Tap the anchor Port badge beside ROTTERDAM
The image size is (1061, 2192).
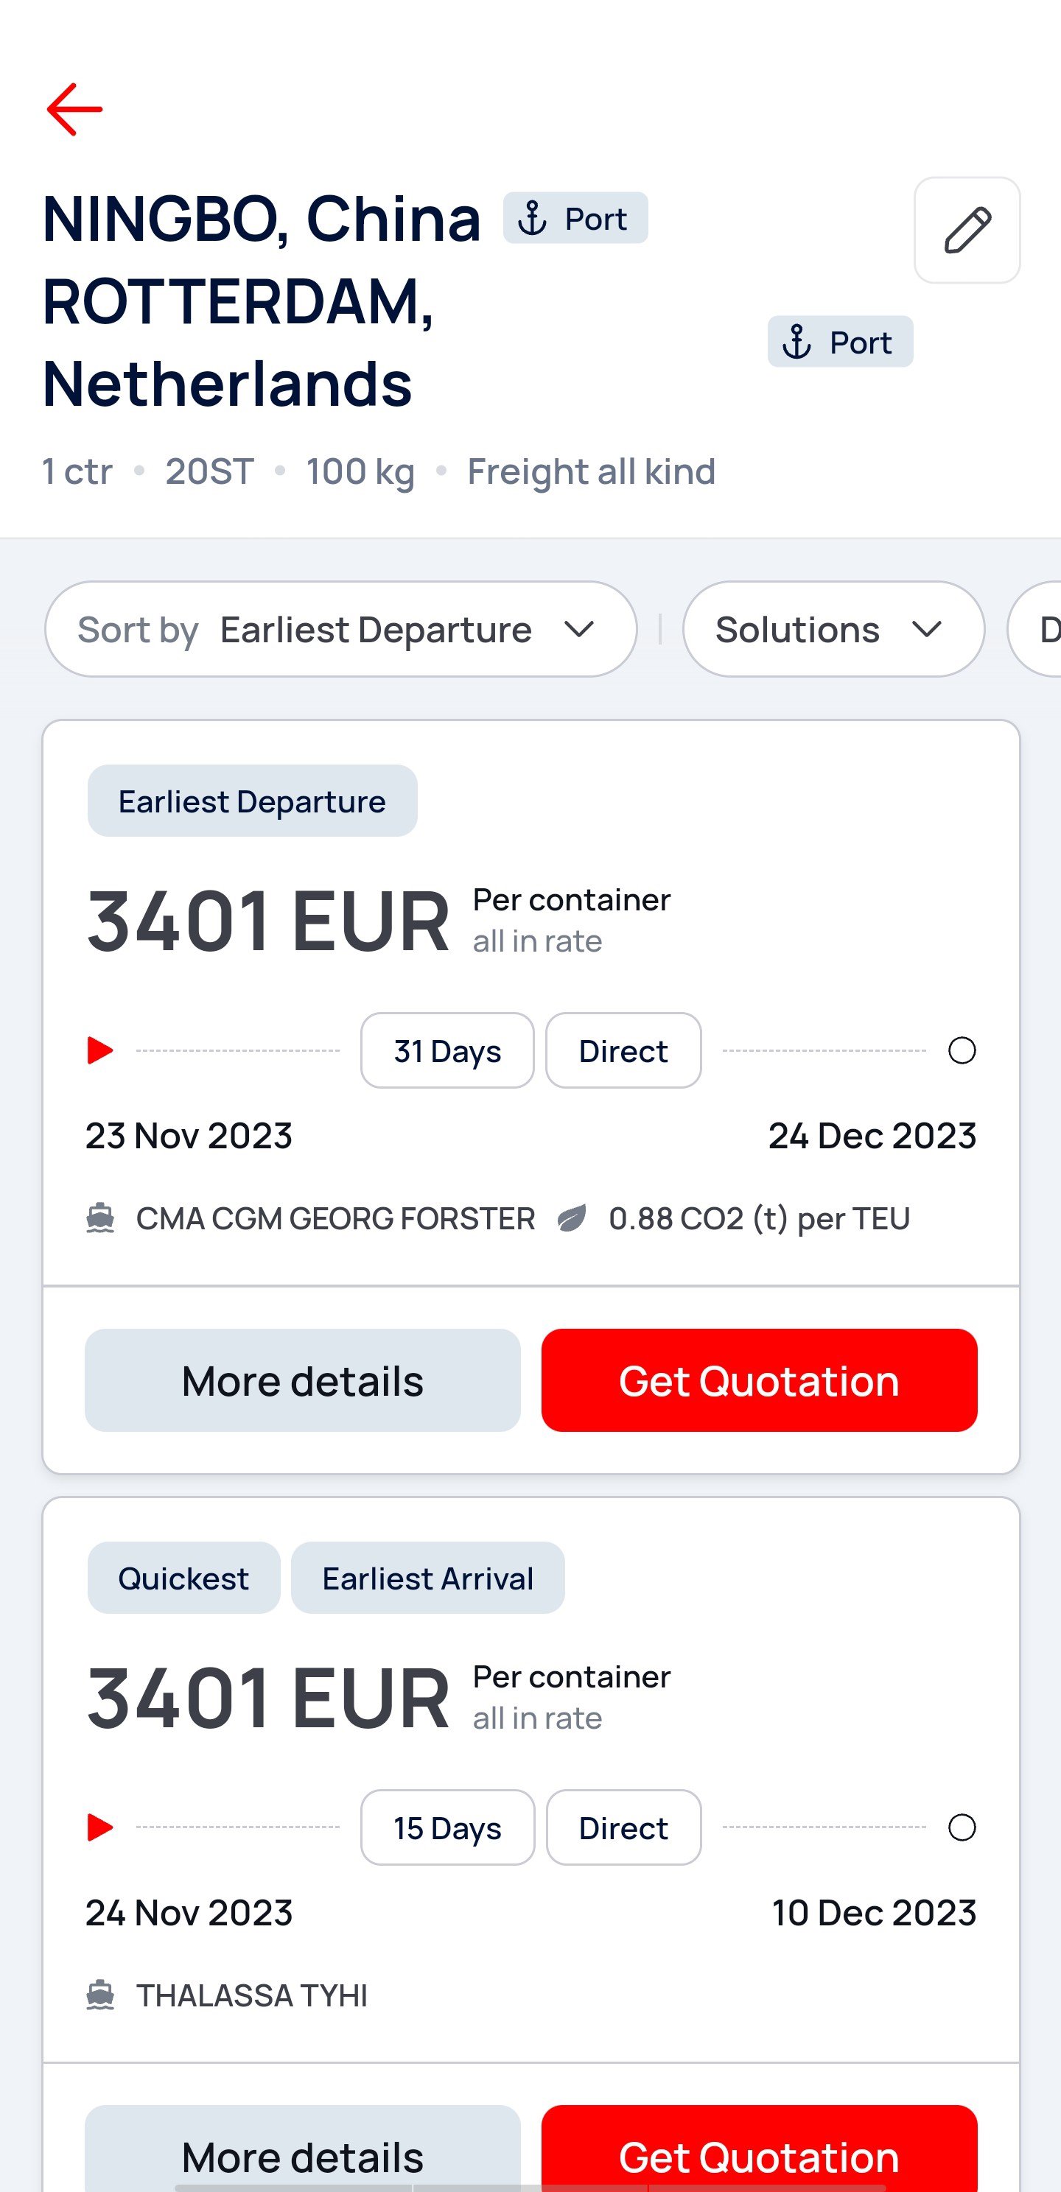[840, 342]
